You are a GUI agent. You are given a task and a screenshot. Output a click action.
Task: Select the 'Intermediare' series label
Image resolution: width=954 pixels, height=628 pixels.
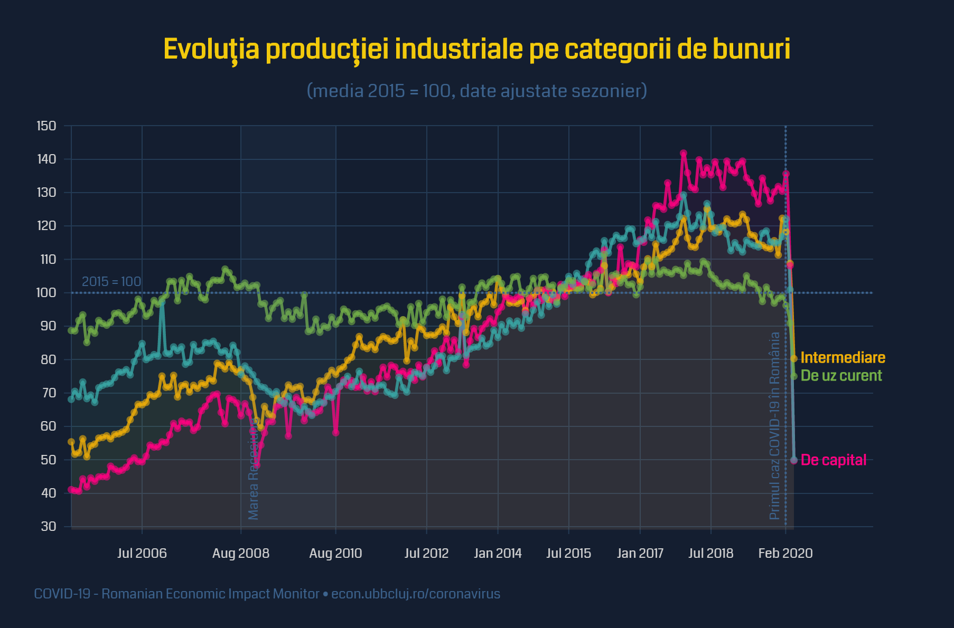point(843,358)
